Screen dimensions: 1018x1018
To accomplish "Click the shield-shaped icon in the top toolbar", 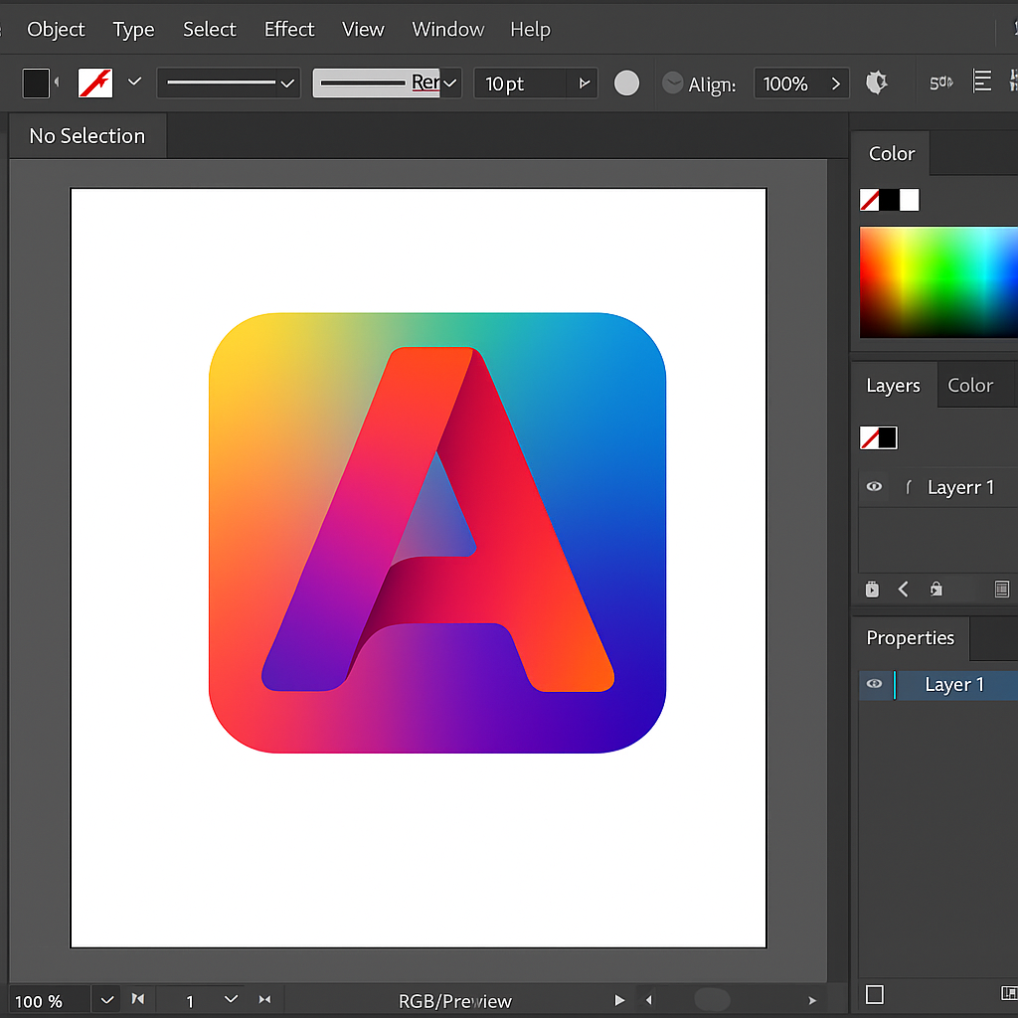I will [x=876, y=83].
